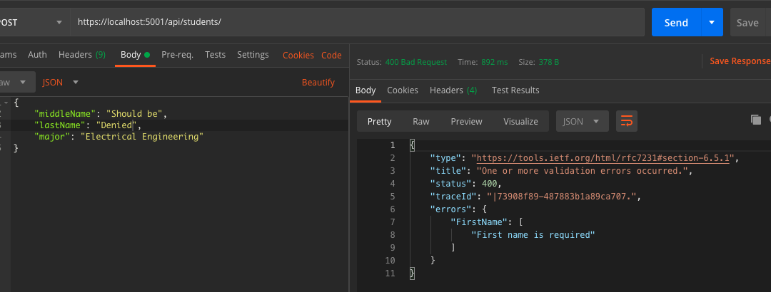Click the Save button
The width and height of the screenshot is (771, 292).
747,22
